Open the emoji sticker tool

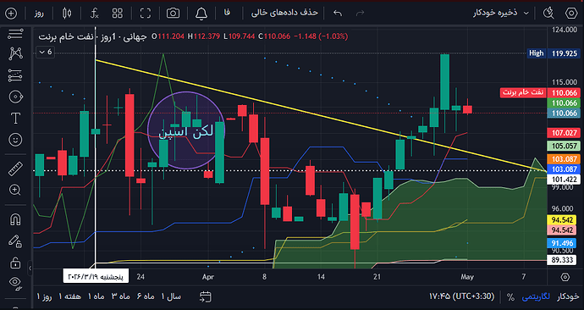click(x=15, y=140)
